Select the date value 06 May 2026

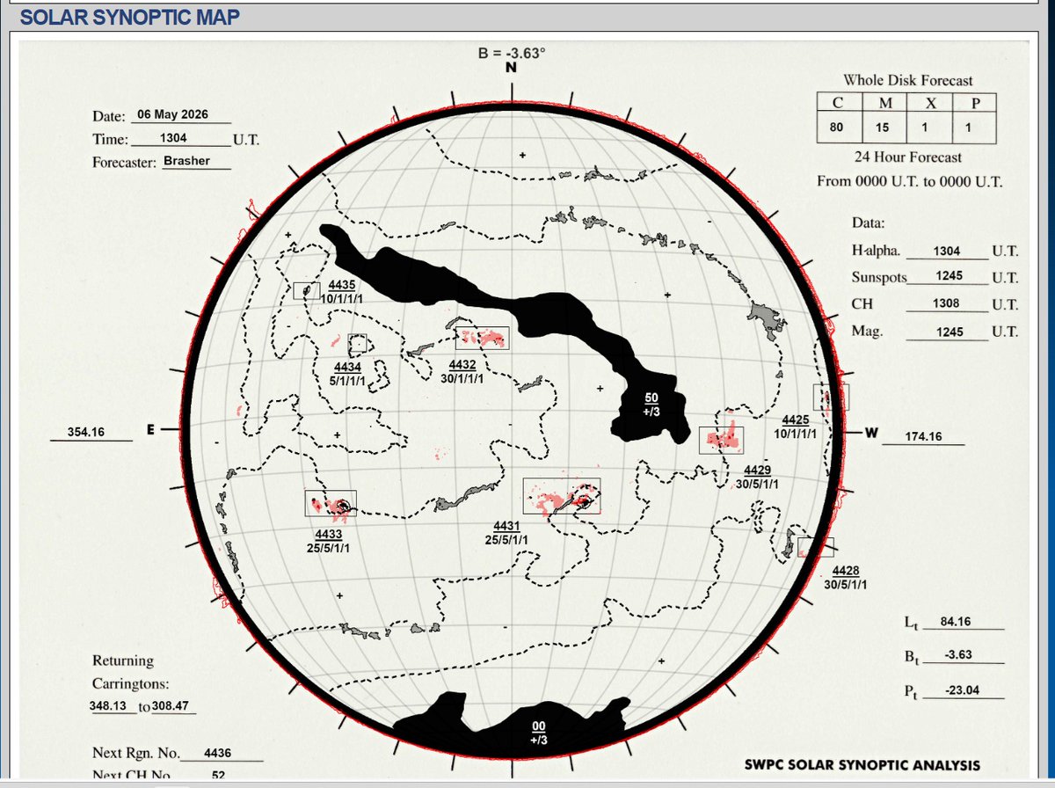(x=171, y=114)
